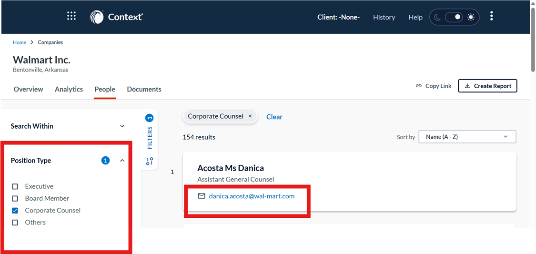The width and height of the screenshot is (536, 254).
Task: Remove the Corporate Counsel filter chip
Action: click(x=250, y=116)
